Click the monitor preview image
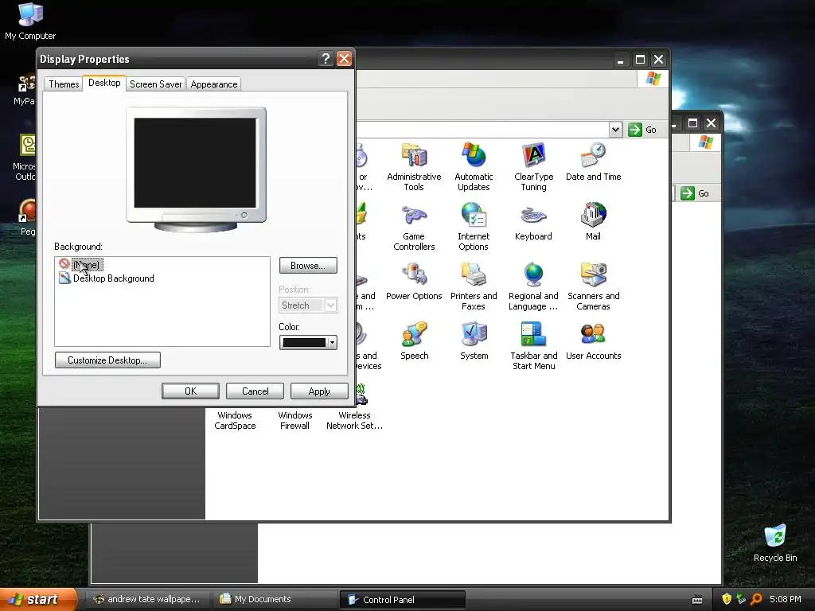The image size is (815, 611). 196,169
